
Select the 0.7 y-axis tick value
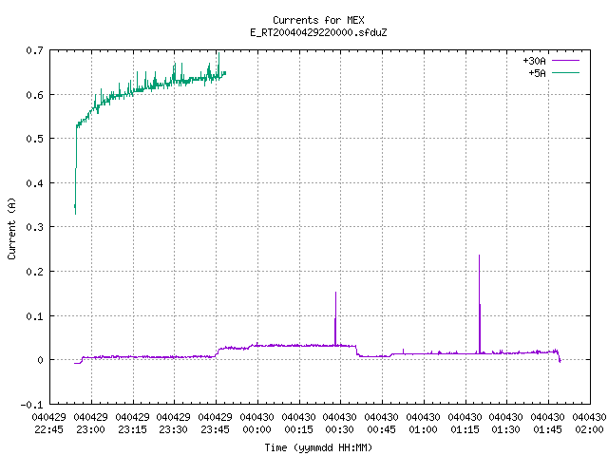point(34,50)
